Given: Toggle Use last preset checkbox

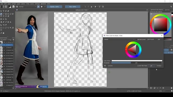Looking at the screenshot, I should pos(137,39).
